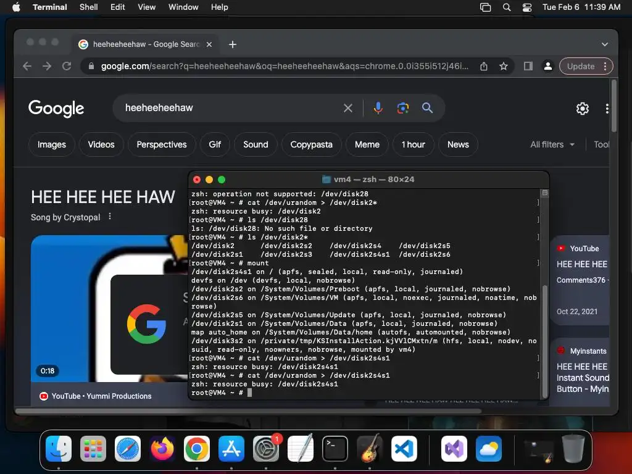Click the date and time clock
Screen dimensions: 632x474
581,7
